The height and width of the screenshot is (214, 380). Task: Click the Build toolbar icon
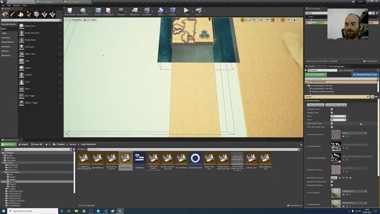[x=160, y=11]
